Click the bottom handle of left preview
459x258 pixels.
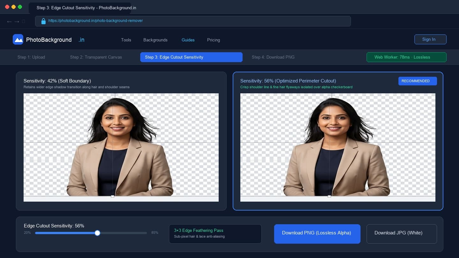coord(113,196)
